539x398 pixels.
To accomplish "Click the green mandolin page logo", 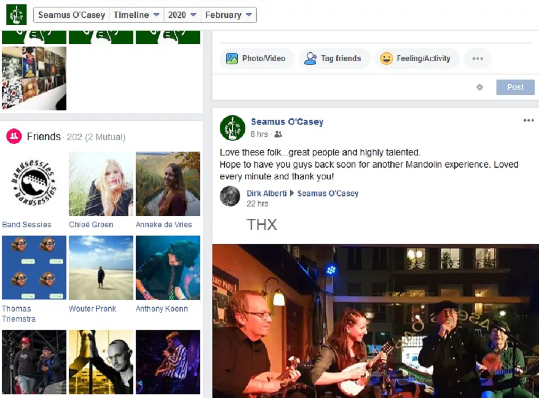I will (x=16, y=15).
